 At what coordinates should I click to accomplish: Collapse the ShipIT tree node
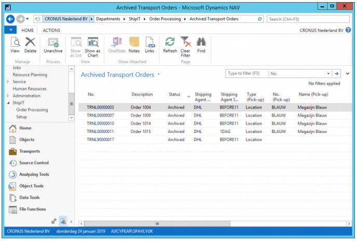[x=8, y=103]
